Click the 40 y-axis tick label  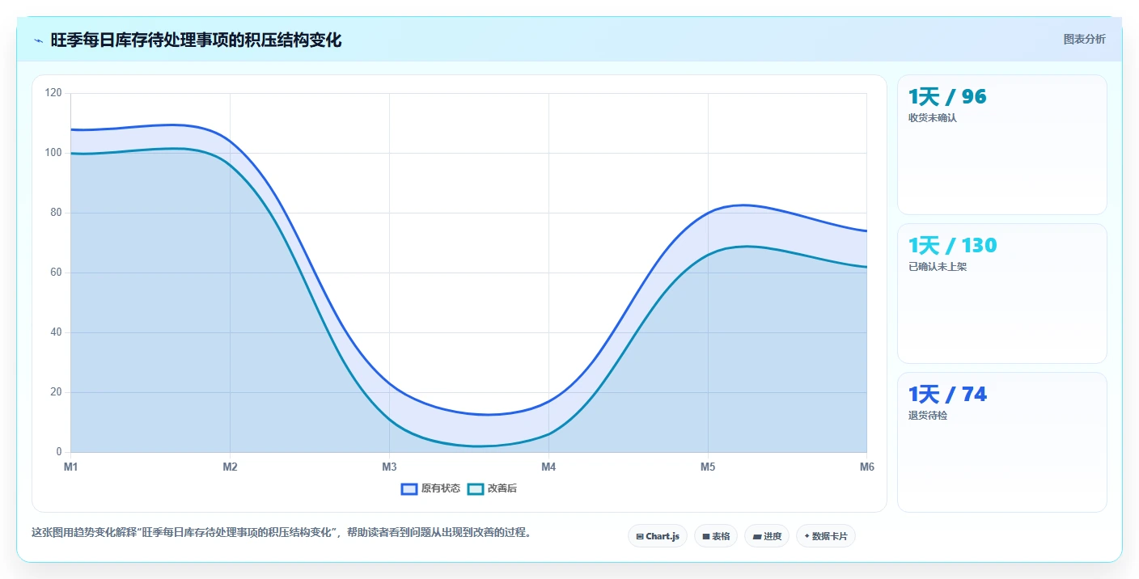(x=56, y=332)
